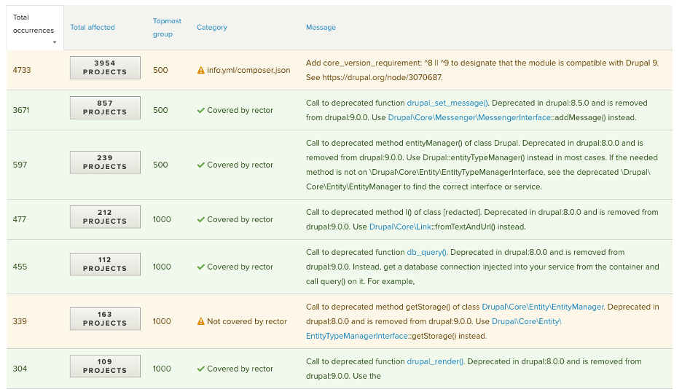Click the Not covered by rector text
Image resolution: width=682 pixels, height=389 pixels.
click(x=247, y=322)
